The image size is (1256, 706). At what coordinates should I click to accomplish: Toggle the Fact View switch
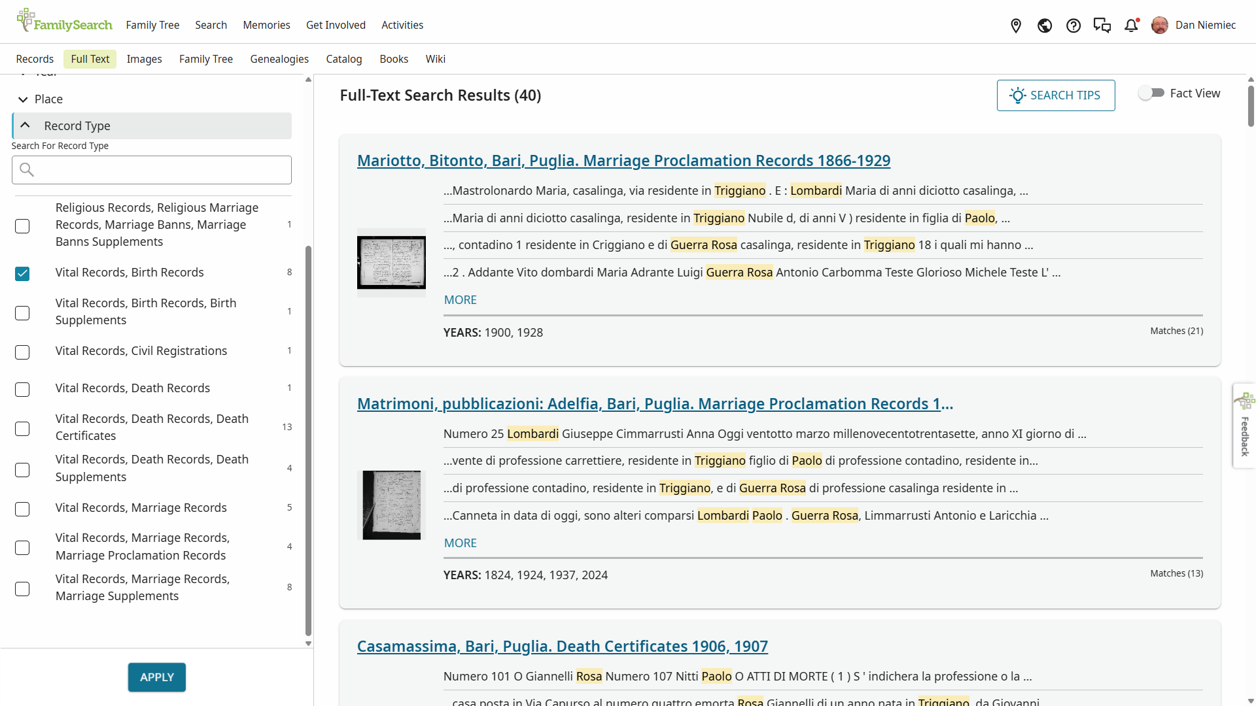1151,93
